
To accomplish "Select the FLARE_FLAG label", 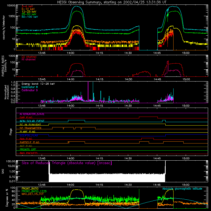I will point(27,132).
